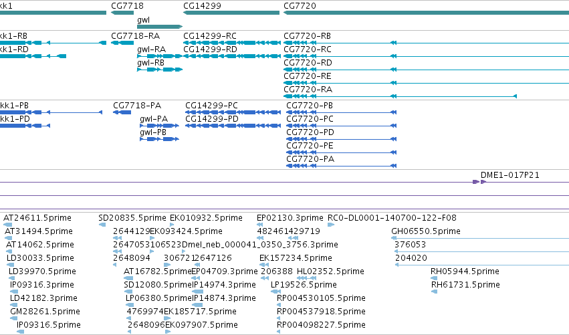Click EST IP09316.3prime
569x335 pixels.
click(x=42, y=286)
